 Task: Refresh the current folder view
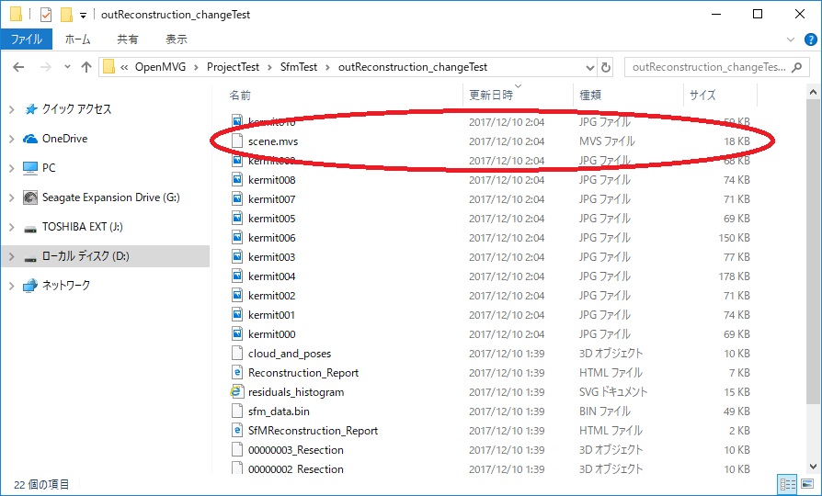click(606, 67)
